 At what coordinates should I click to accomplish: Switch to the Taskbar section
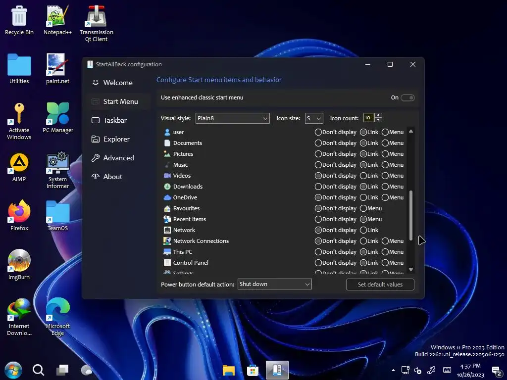click(x=118, y=120)
